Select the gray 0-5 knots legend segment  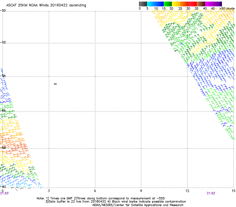click(x=143, y=4)
